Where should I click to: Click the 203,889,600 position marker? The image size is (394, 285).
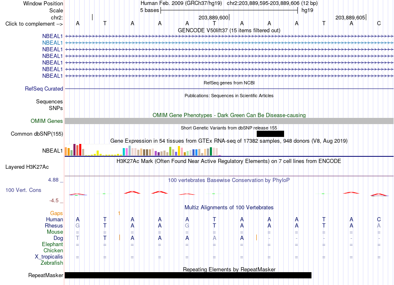(x=213, y=17)
